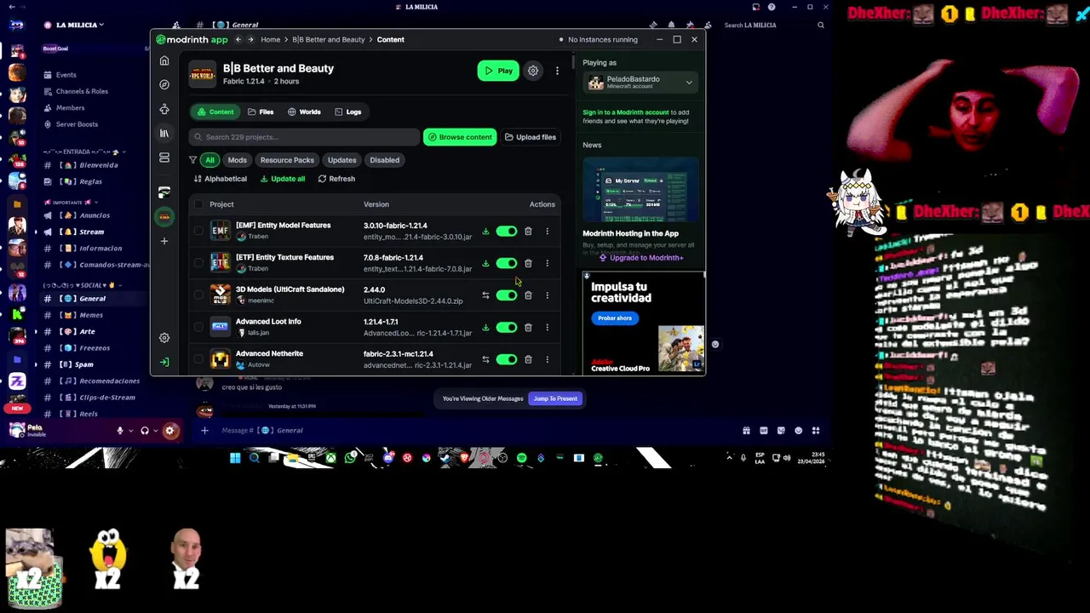Filter list by Mods

pyautogui.click(x=237, y=160)
